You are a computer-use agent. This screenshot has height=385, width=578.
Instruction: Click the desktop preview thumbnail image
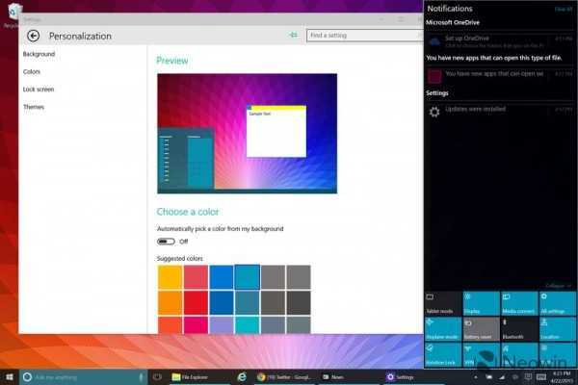tap(247, 134)
